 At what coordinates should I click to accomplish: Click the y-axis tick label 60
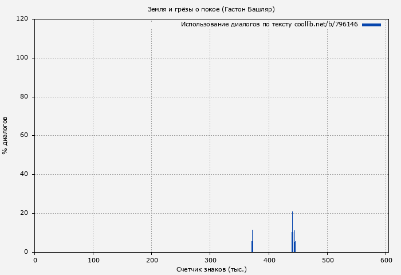coord(25,136)
